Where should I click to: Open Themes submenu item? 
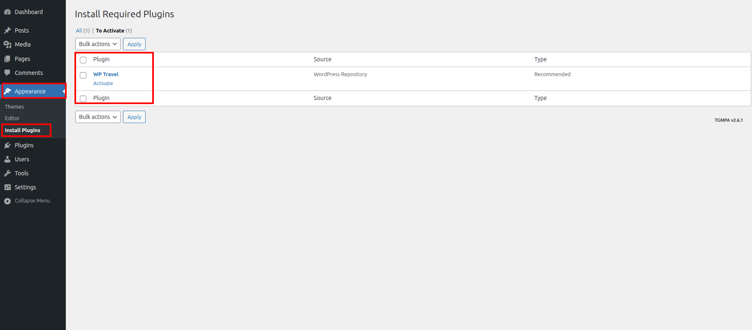pos(14,107)
